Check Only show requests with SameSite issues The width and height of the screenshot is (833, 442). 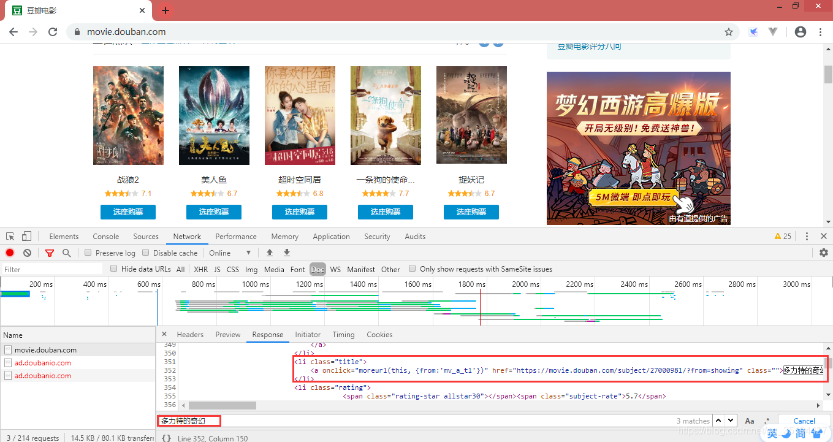[413, 269]
